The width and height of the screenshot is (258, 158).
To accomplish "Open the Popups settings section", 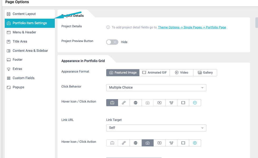I will pyautogui.click(x=18, y=87).
